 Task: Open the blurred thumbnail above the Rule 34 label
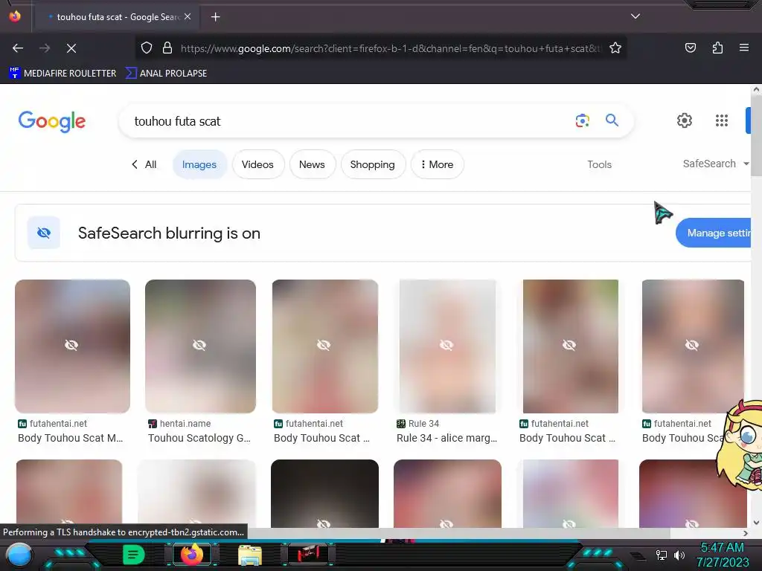point(447,346)
